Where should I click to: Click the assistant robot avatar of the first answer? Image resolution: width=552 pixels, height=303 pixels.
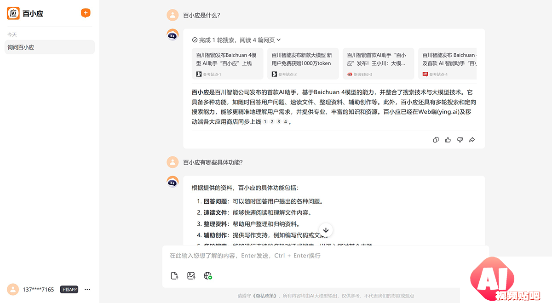coord(172,35)
